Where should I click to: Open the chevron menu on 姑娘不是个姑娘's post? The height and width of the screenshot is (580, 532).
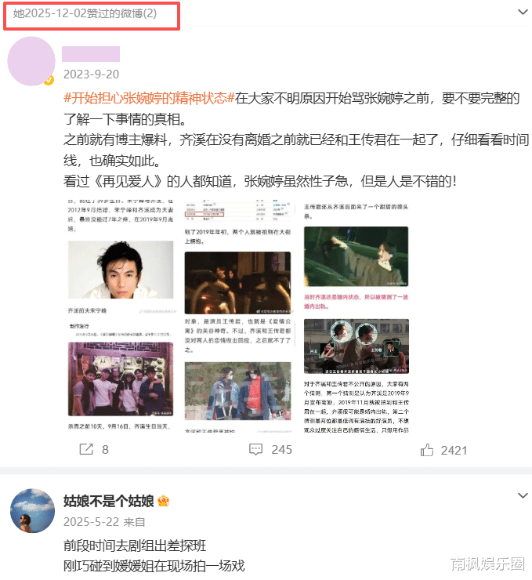pos(523,495)
